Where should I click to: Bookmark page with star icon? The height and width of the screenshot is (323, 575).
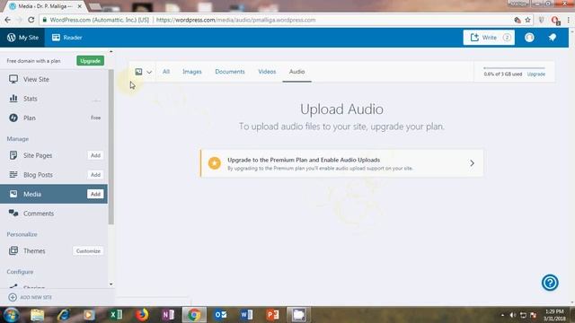click(527, 20)
